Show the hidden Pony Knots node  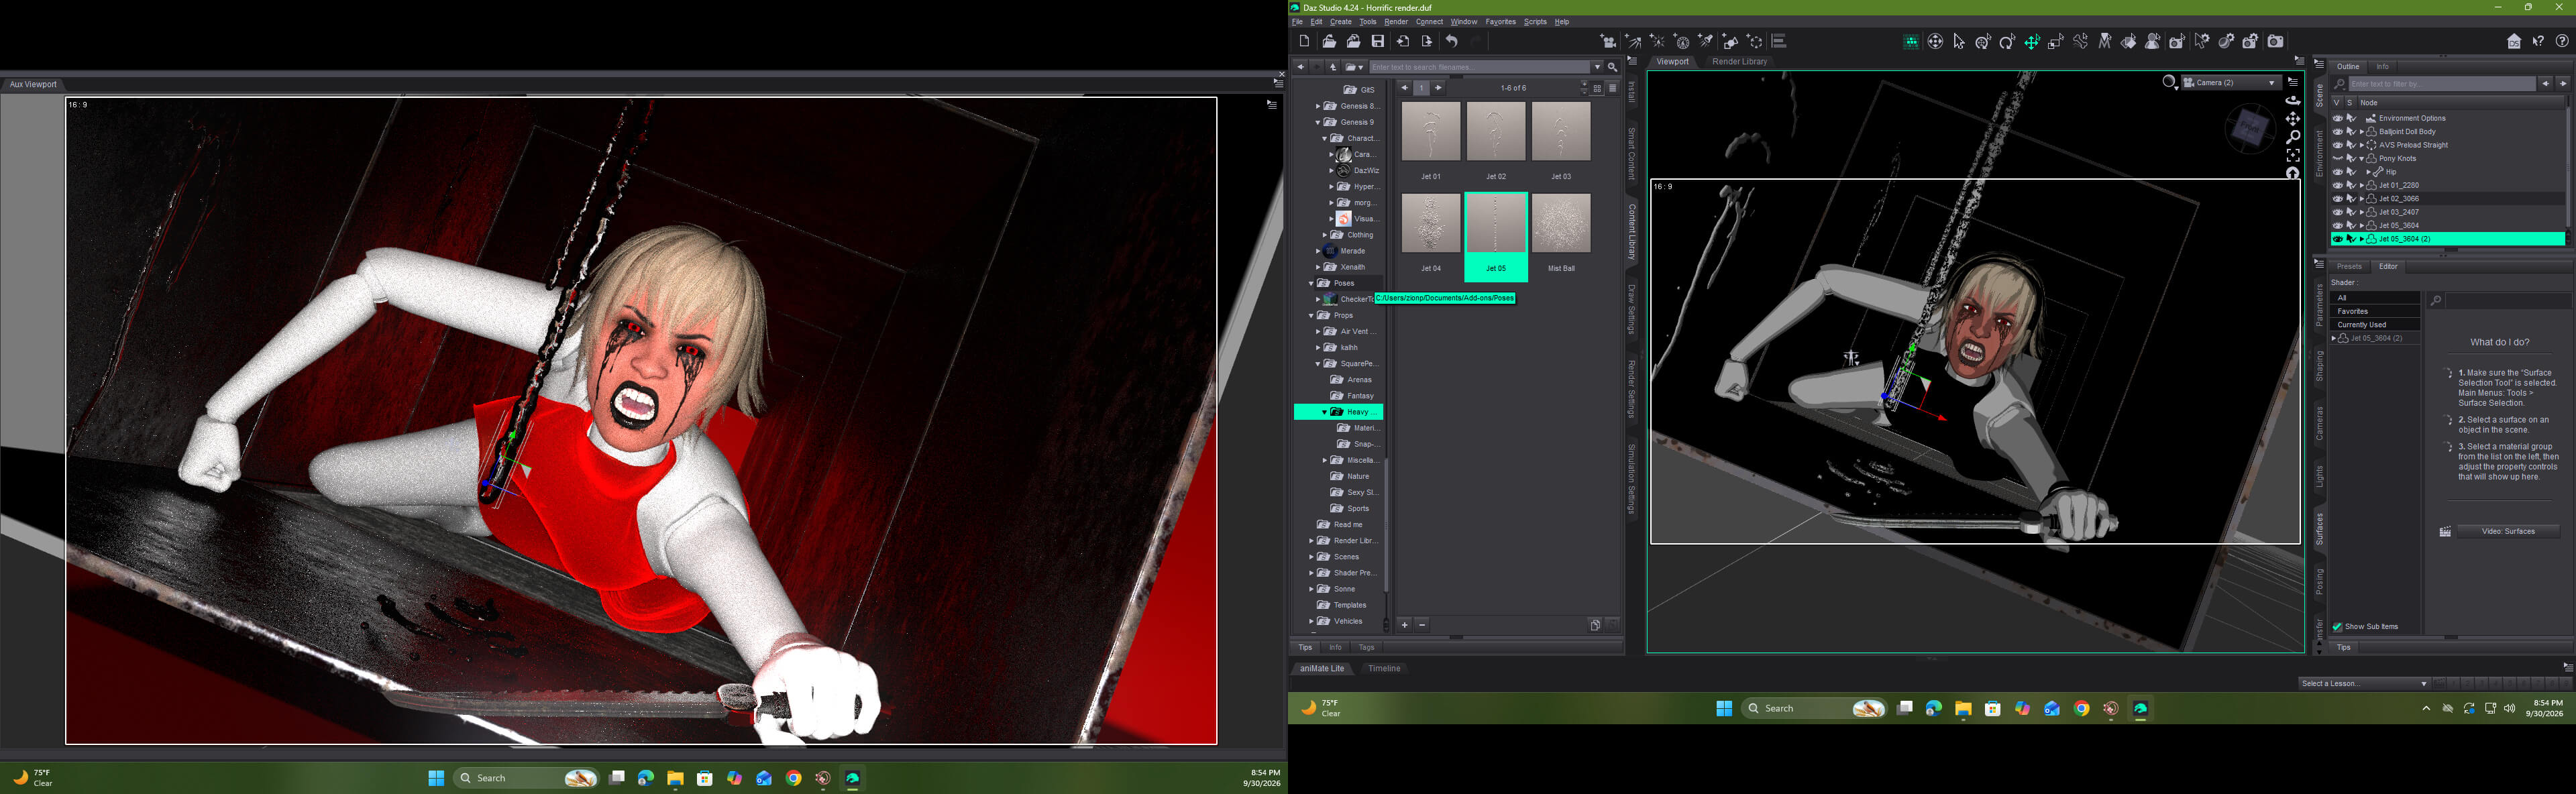click(2337, 158)
